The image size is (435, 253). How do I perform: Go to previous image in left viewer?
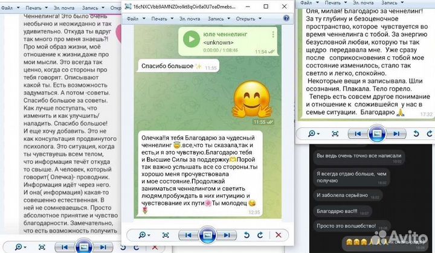[x=65, y=247]
